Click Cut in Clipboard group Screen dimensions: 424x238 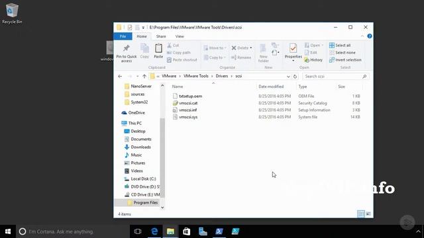[173, 46]
